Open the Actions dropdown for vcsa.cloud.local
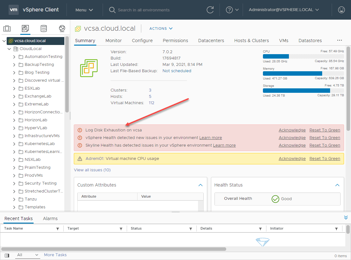The image size is (351, 260). (x=161, y=29)
